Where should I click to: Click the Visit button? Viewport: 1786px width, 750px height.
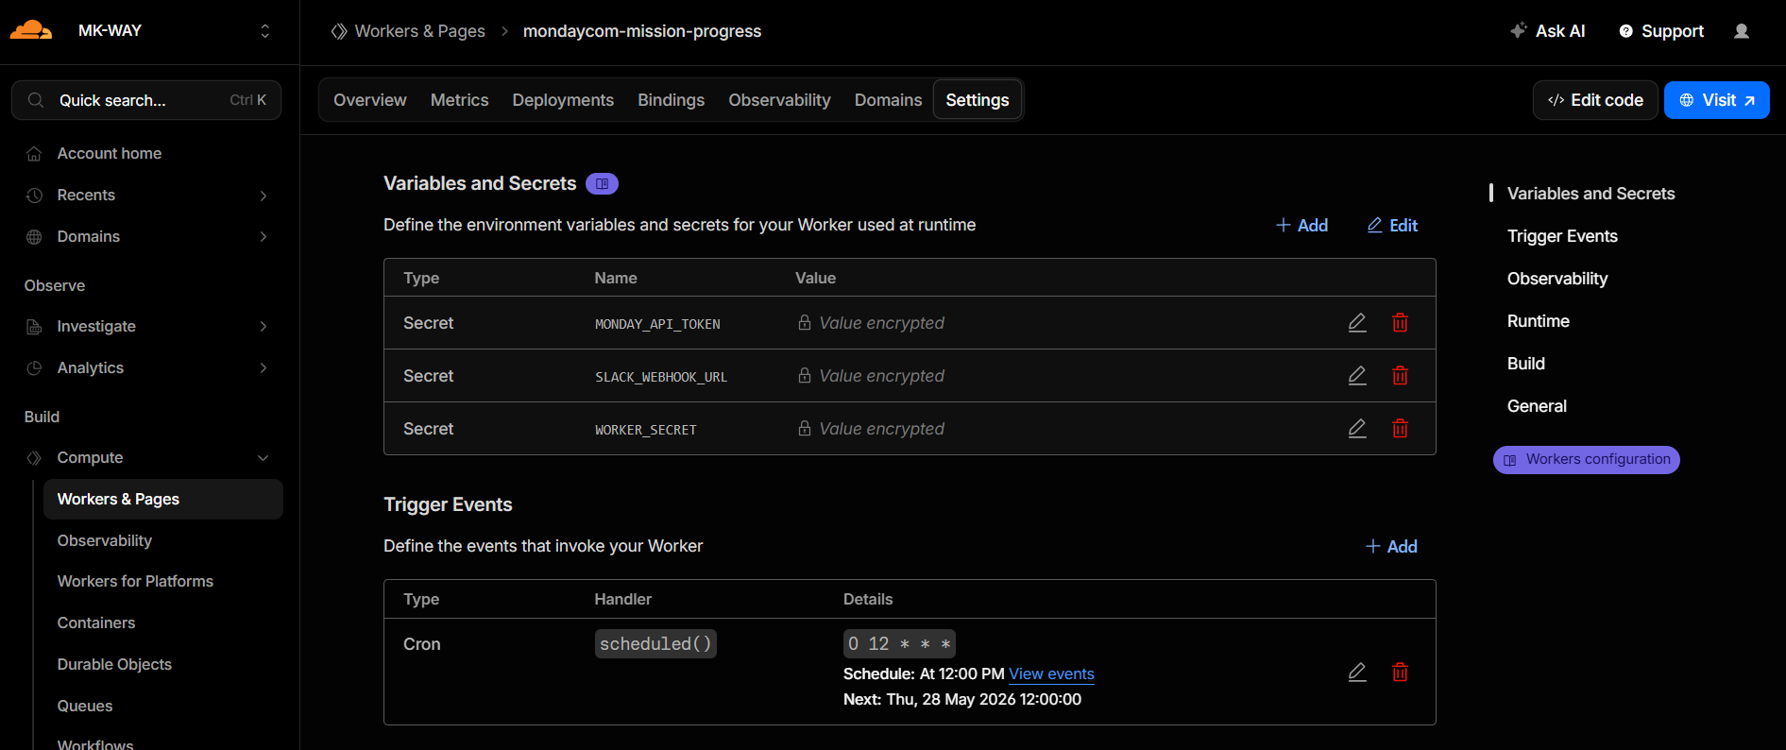1717,100
